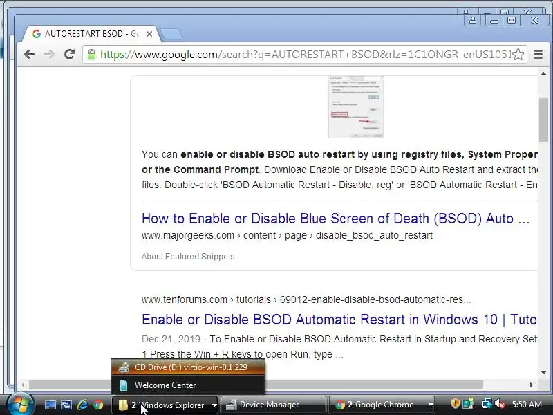This screenshot has height=415, width=553.
Task: Click the address bar URL
Action: pos(306,55)
